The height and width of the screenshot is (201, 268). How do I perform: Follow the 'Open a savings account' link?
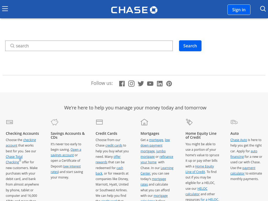click(x=66, y=152)
